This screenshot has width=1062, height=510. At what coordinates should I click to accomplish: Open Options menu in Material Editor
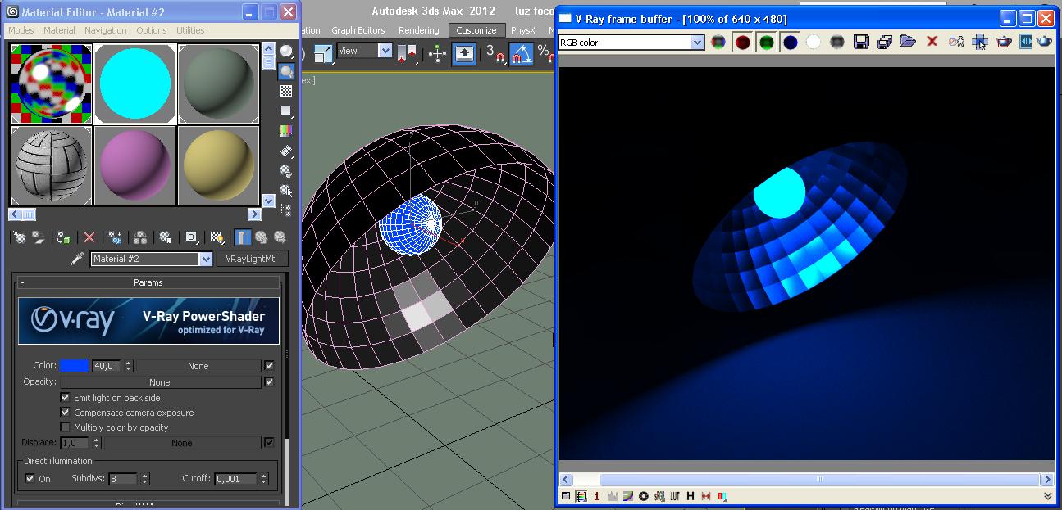pyautogui.click(x=152, y=30)
